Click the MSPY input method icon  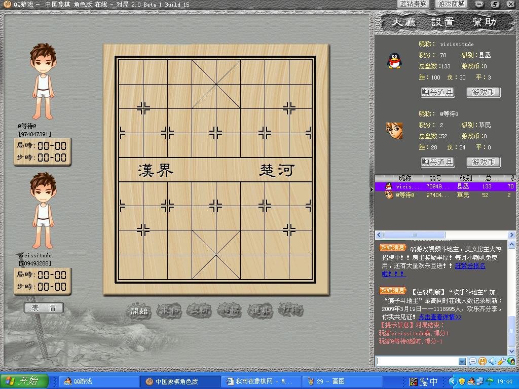[x=414, y=381]
